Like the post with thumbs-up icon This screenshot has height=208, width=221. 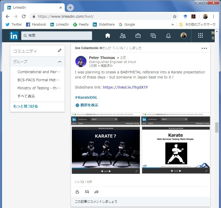pyautogui.click(x=77, y=192)
